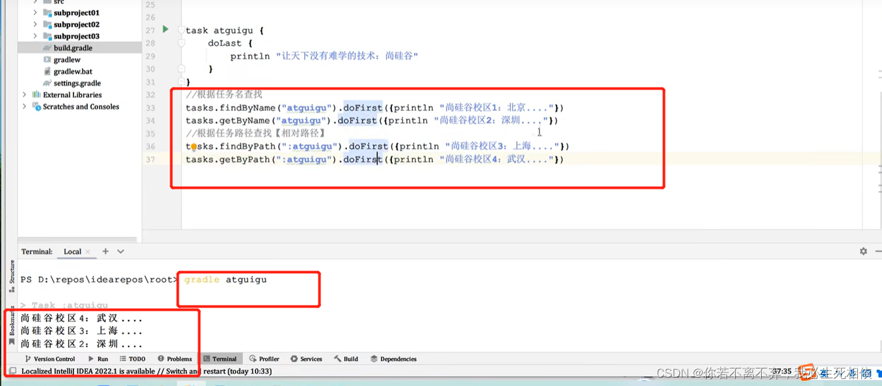Screen dimensions: 882x386
Task: Click the External Libraries icon
Action: [x=36, y=94]
